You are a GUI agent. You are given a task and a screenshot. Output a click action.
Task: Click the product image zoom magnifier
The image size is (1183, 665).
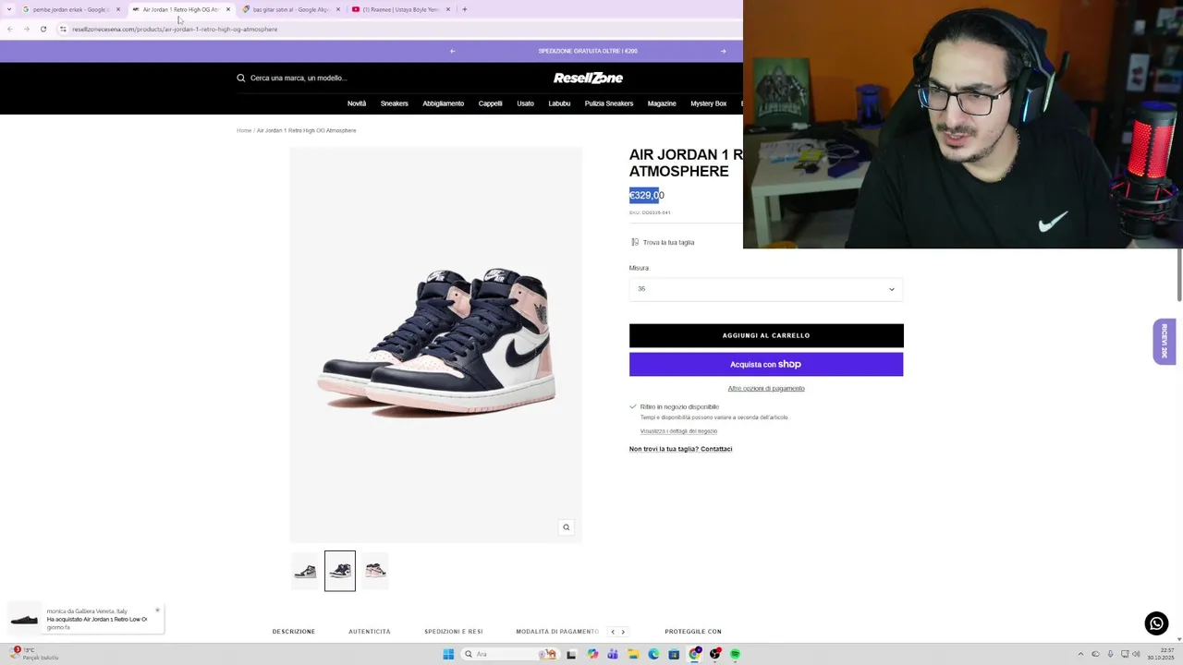[x=567, y=527]
